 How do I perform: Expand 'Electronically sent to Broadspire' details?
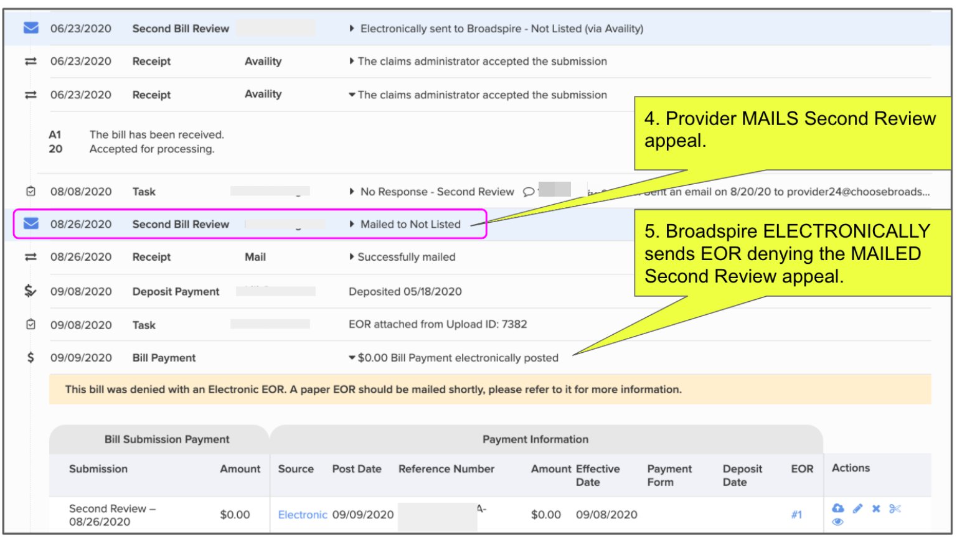(352, 29)
